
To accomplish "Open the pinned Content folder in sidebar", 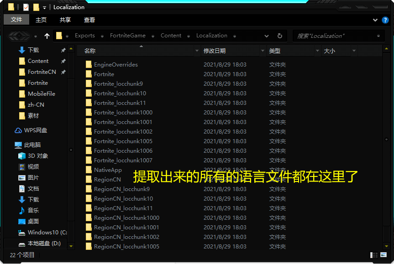I will click(x=38, y=61).
